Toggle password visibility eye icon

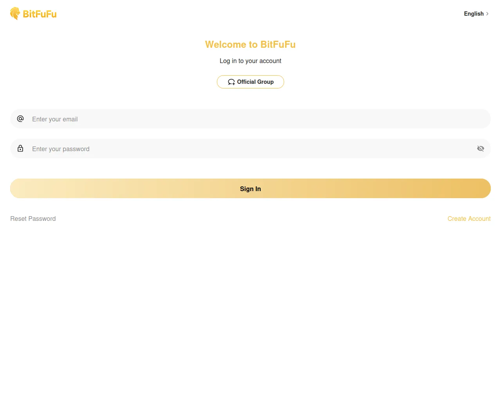[481, 148]
